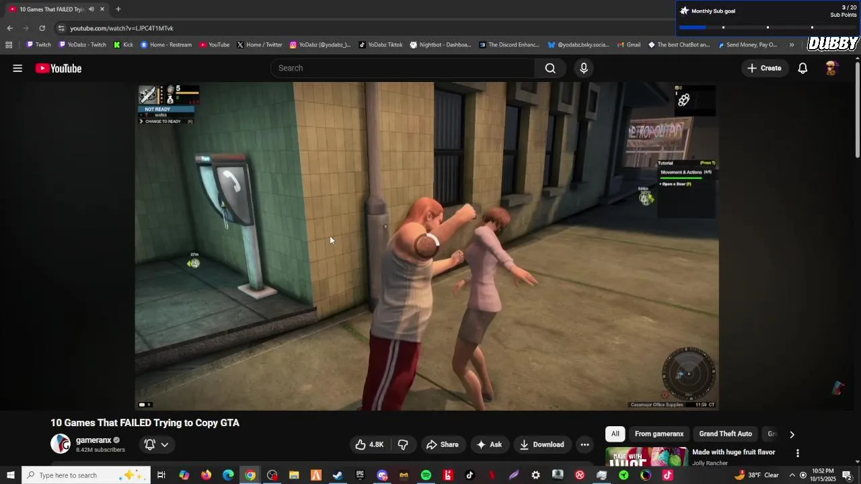Go to the YouTube home logo

[x=59, y=68]
